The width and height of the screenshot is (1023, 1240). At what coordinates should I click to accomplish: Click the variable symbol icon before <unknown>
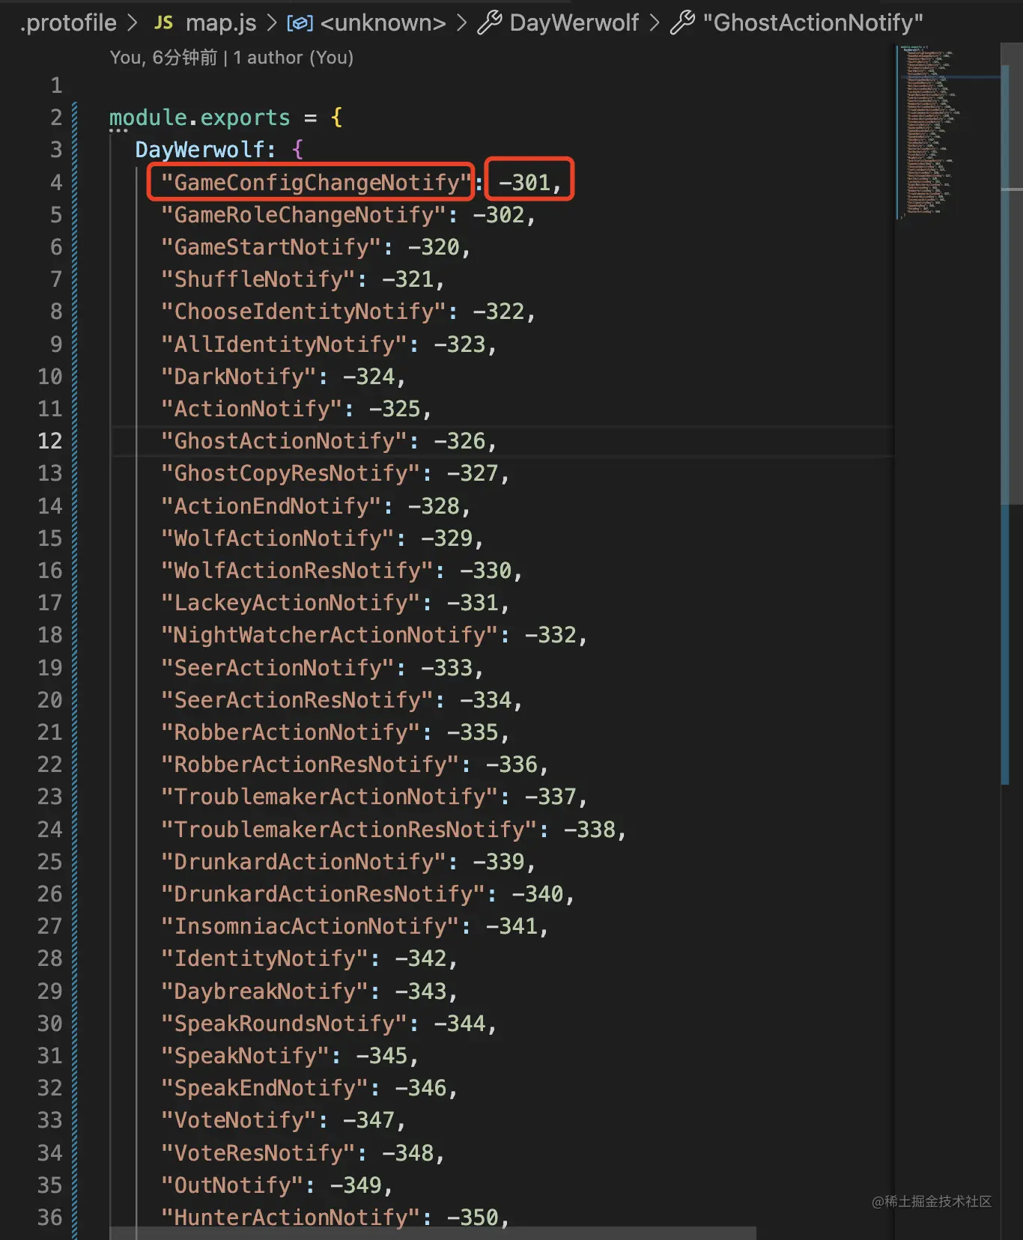[x=300, y=23]
